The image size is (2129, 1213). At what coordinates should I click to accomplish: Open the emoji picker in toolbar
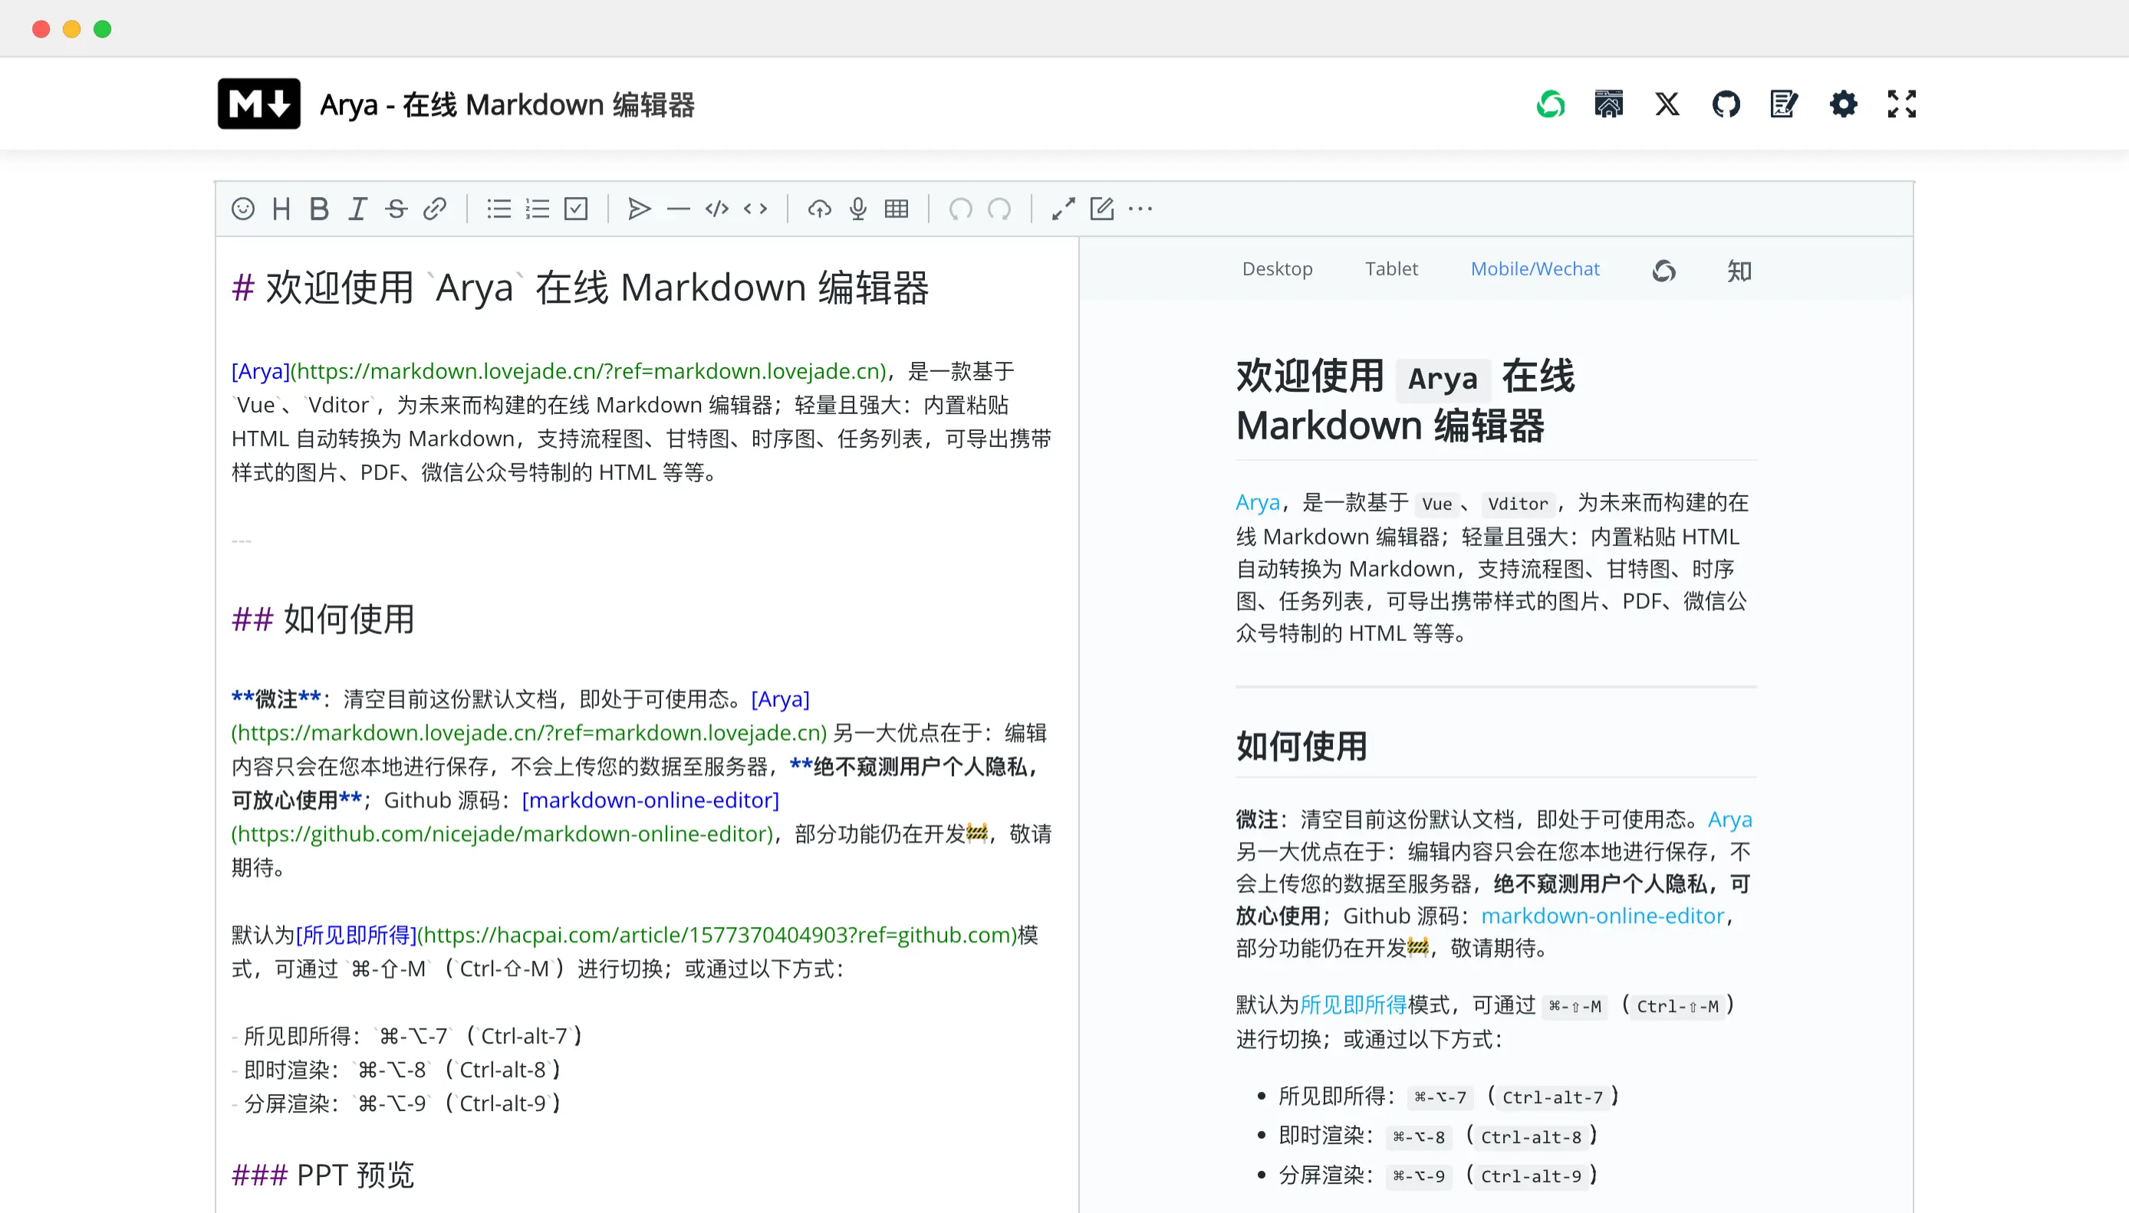[x=242, y=209]
